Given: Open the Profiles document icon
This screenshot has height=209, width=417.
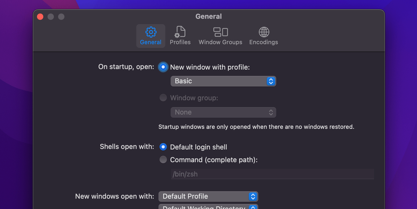Looking at the screenshot, I should 180,32.
